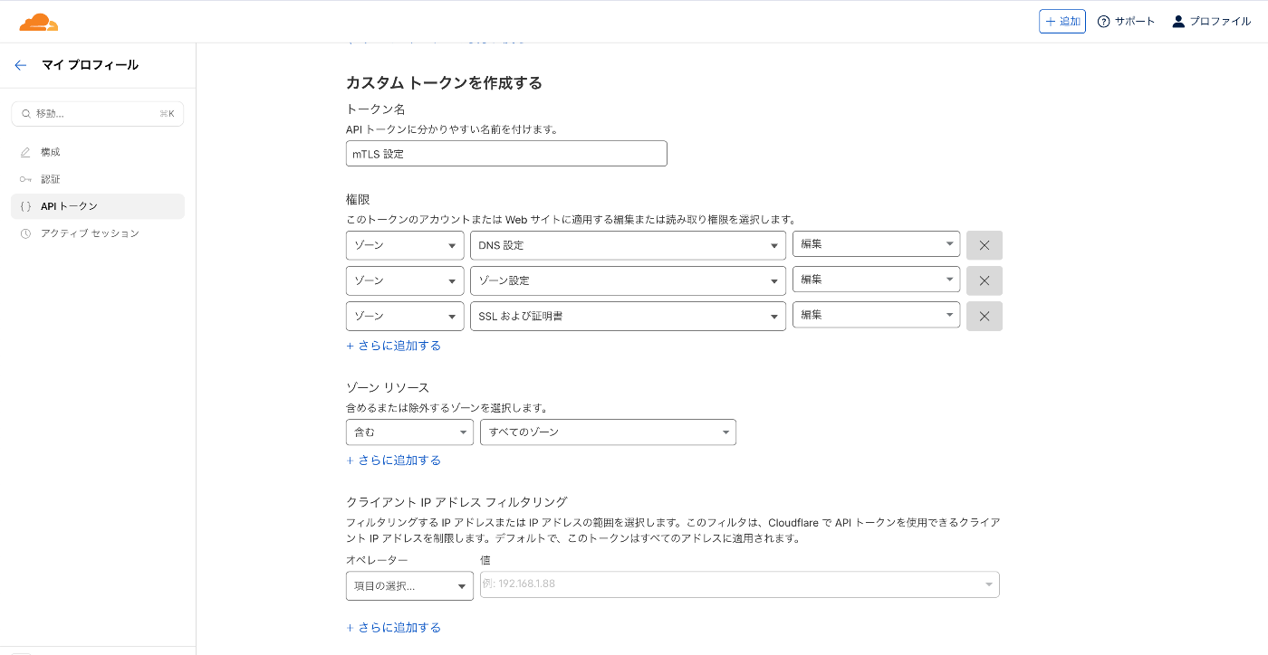
Task: Open the すべてのゾーン dropdown
Action: 608,432
